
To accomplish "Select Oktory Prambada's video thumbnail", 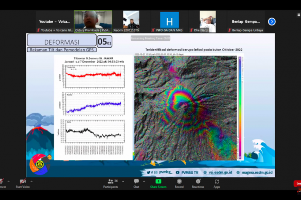I will pos(93,21).
